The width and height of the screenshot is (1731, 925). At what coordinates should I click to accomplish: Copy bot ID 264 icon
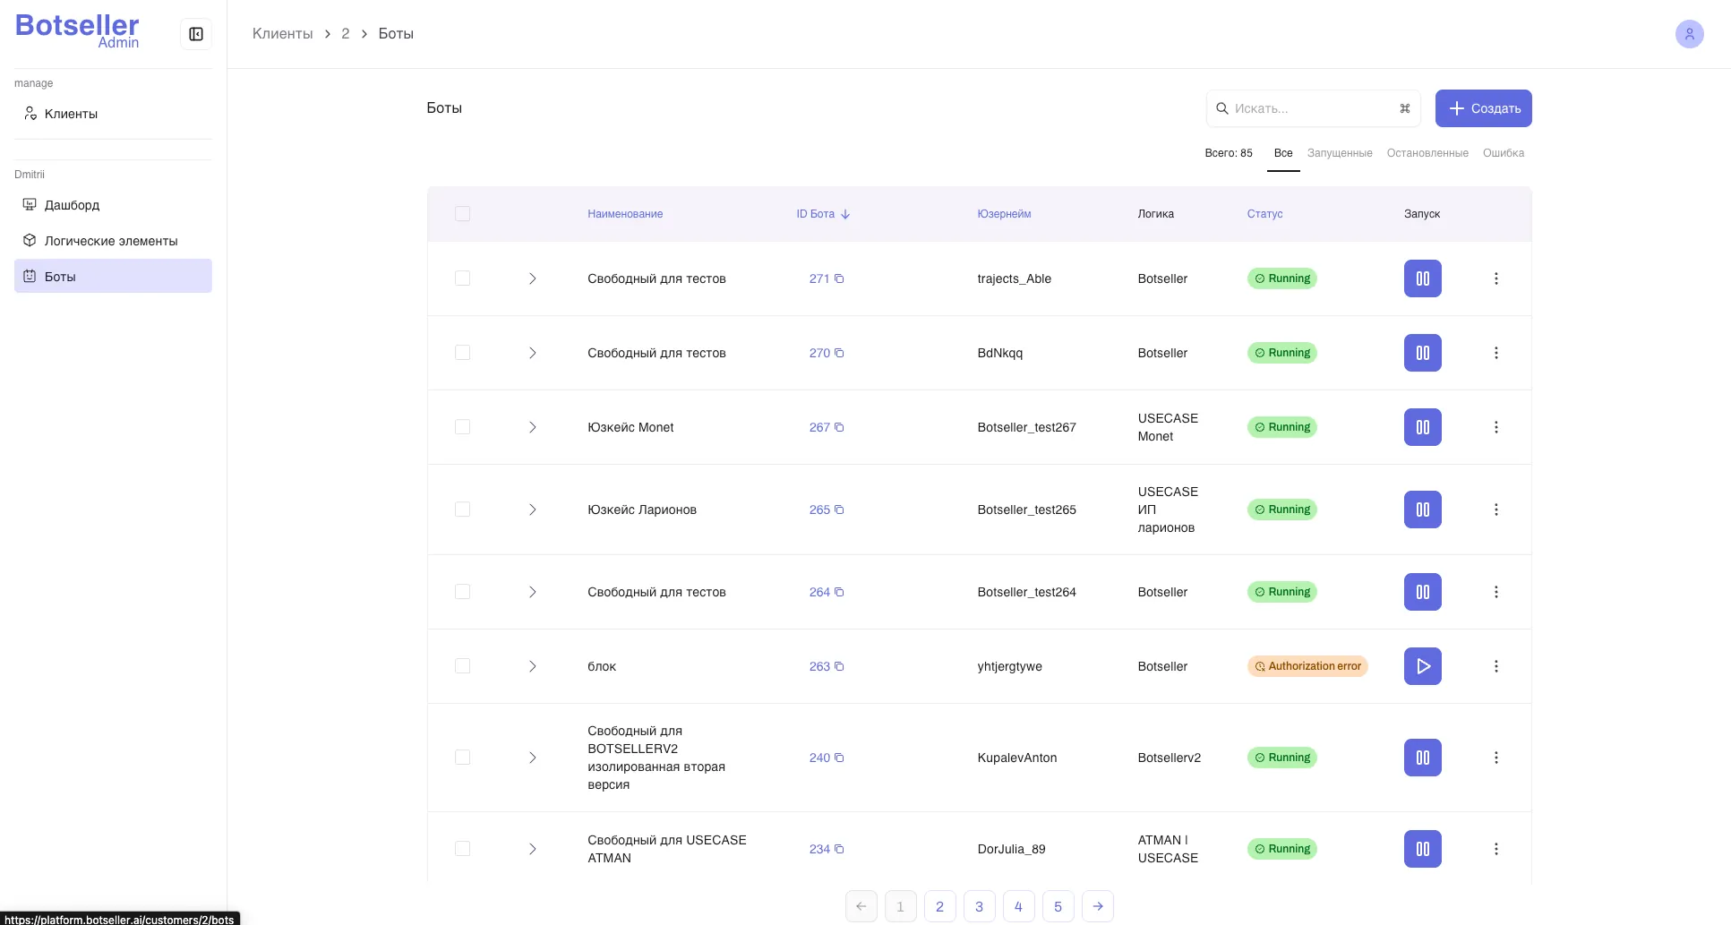tap(839, 592)
